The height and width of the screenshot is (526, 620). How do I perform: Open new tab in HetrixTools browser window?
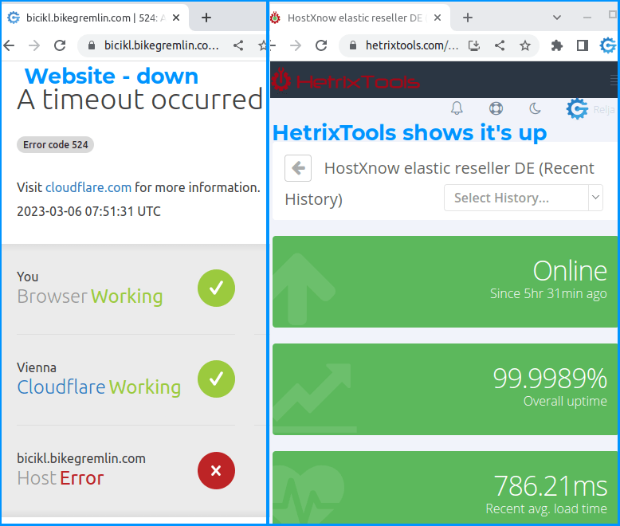tap(468, 18)
